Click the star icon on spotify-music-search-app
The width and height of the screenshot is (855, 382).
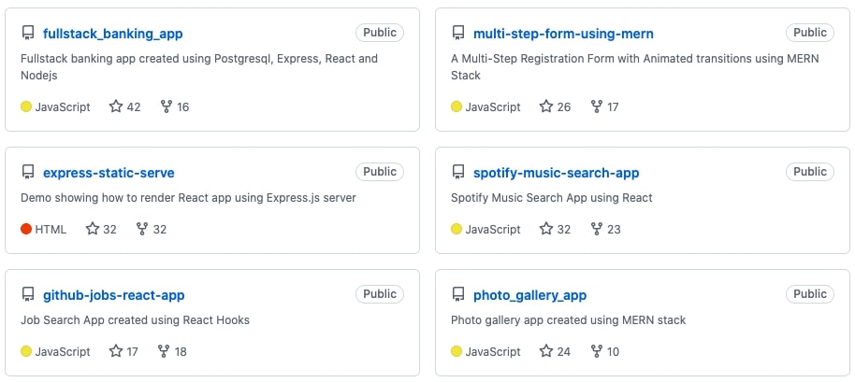point(545,229)
